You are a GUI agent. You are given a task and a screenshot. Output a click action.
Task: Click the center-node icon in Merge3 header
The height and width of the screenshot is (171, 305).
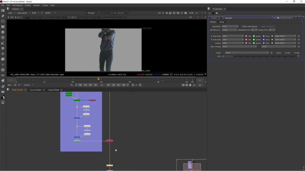214,18
